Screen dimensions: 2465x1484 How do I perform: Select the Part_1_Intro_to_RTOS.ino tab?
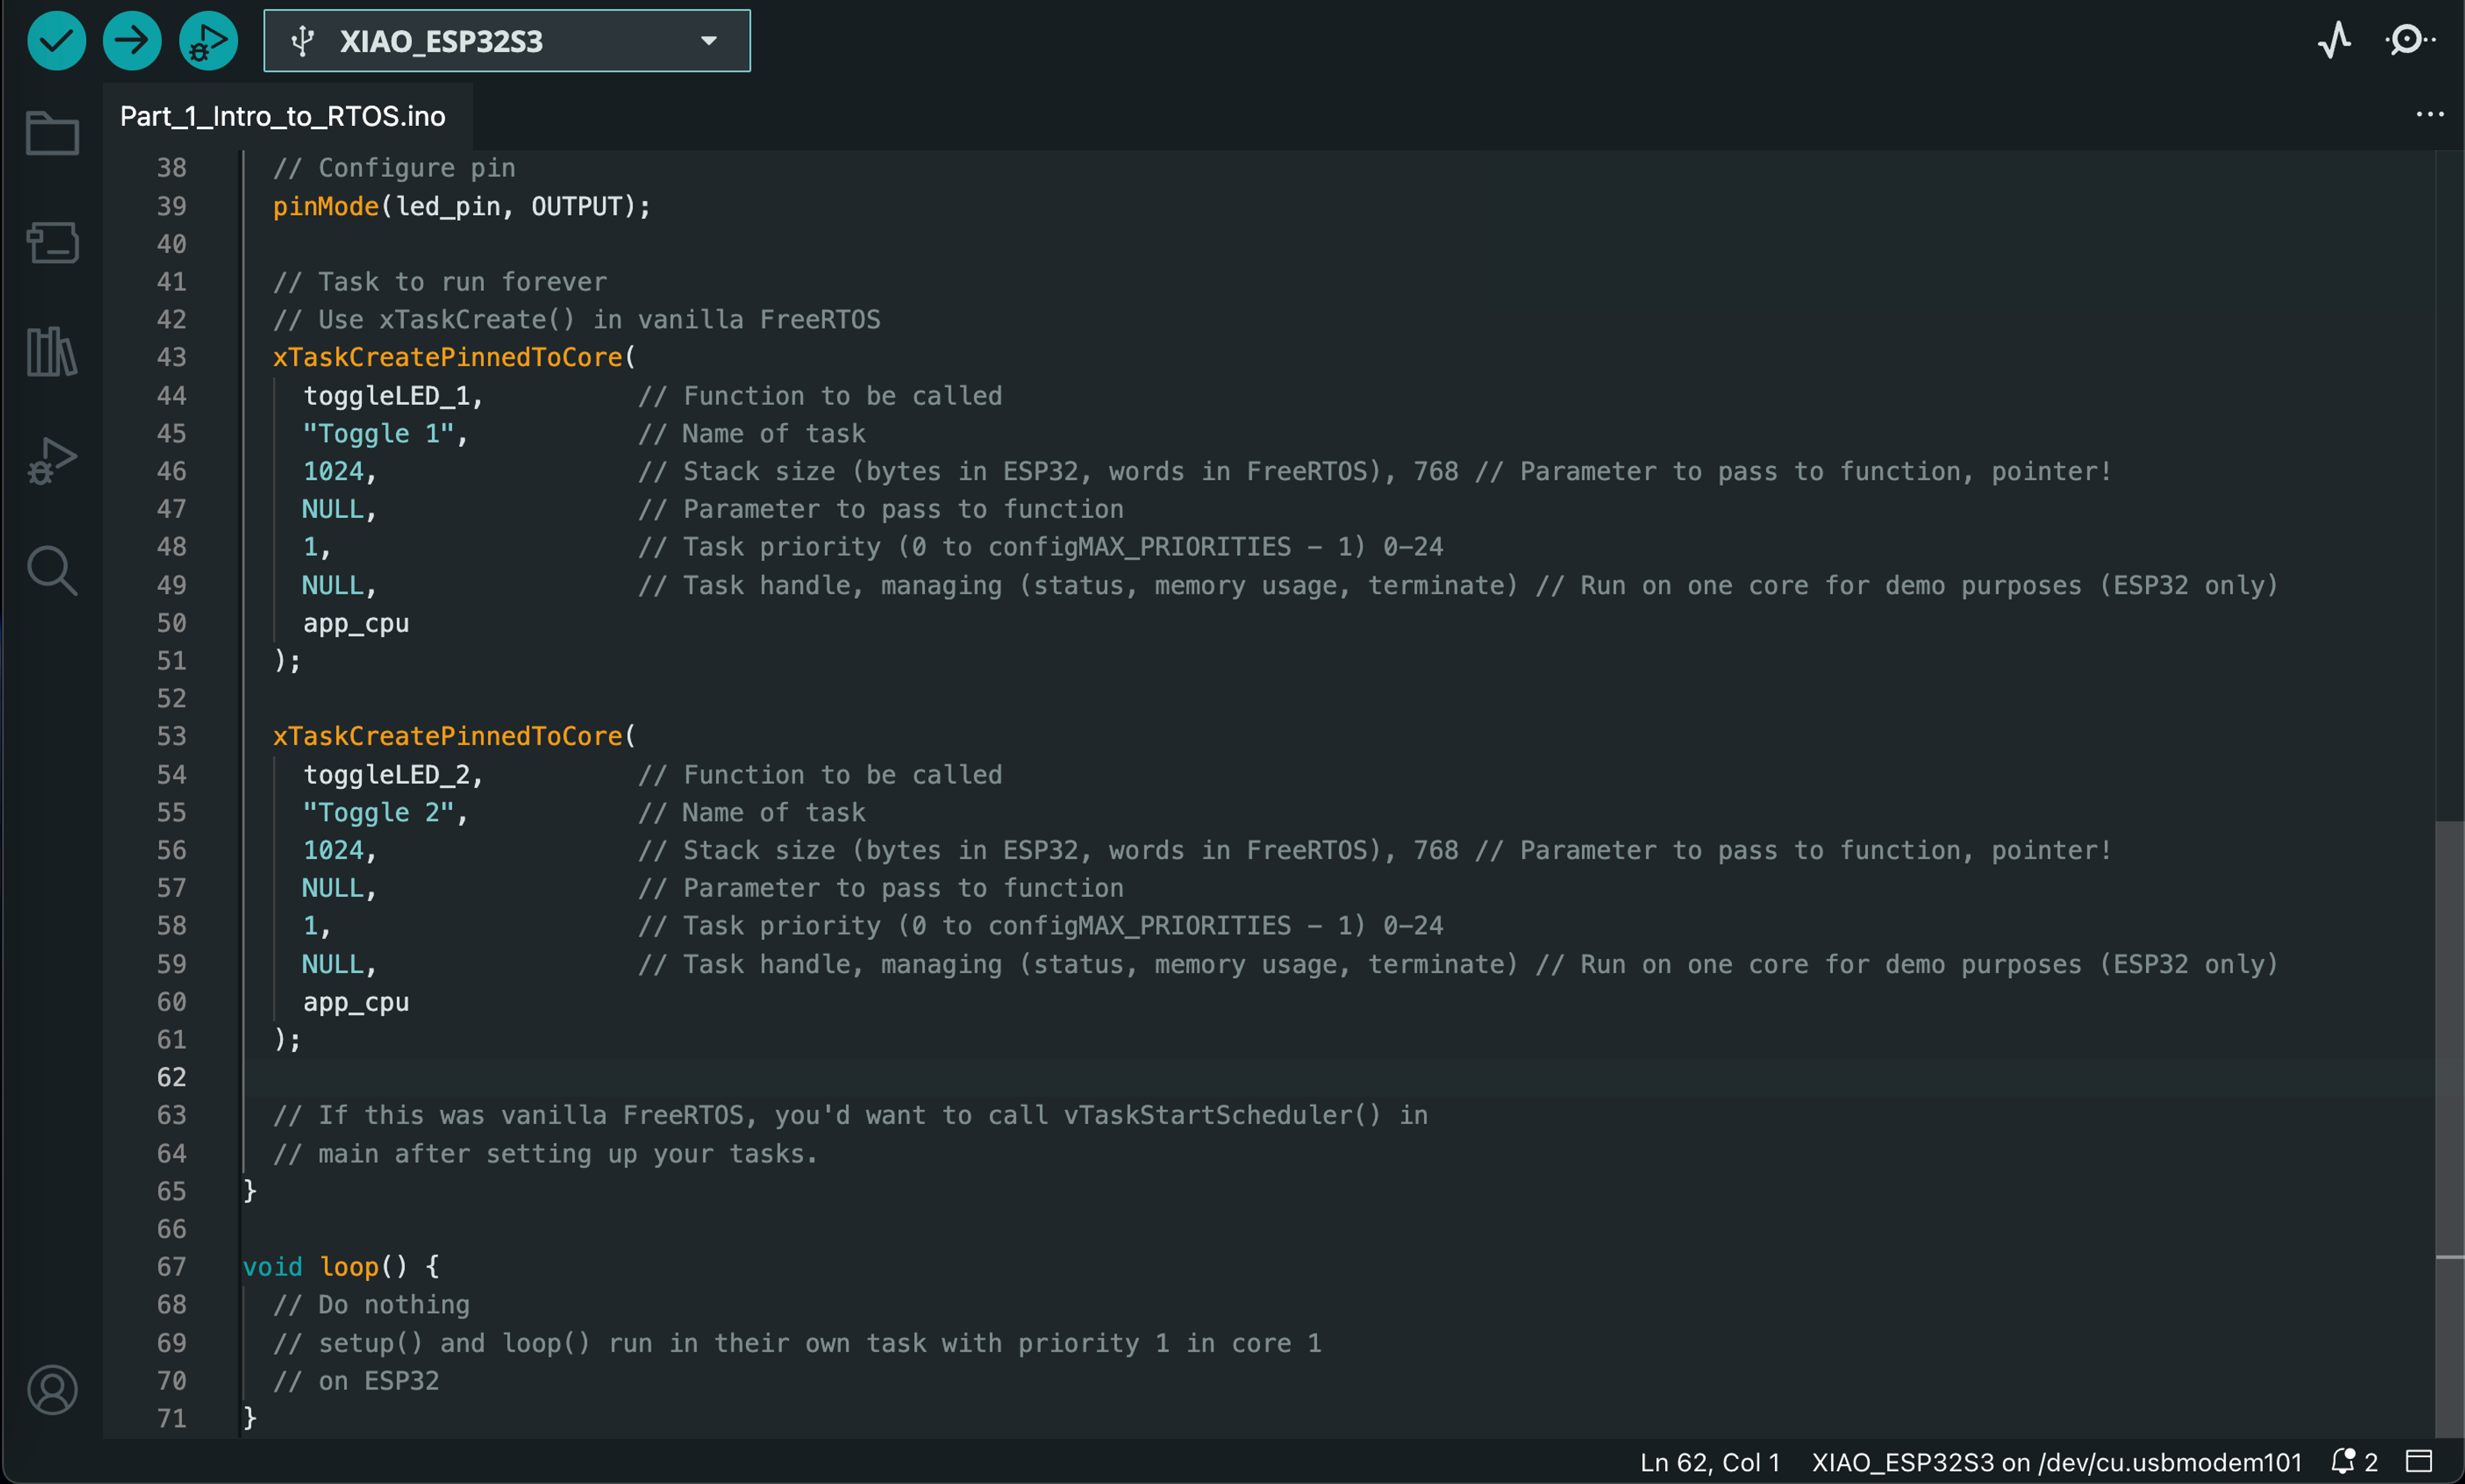pyautogui.click(x=283, y=117)
